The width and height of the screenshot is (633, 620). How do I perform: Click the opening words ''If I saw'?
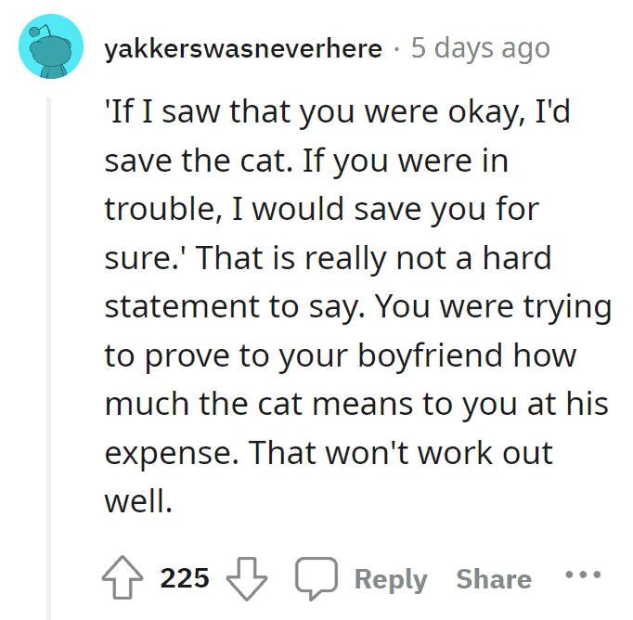[162, 111]
